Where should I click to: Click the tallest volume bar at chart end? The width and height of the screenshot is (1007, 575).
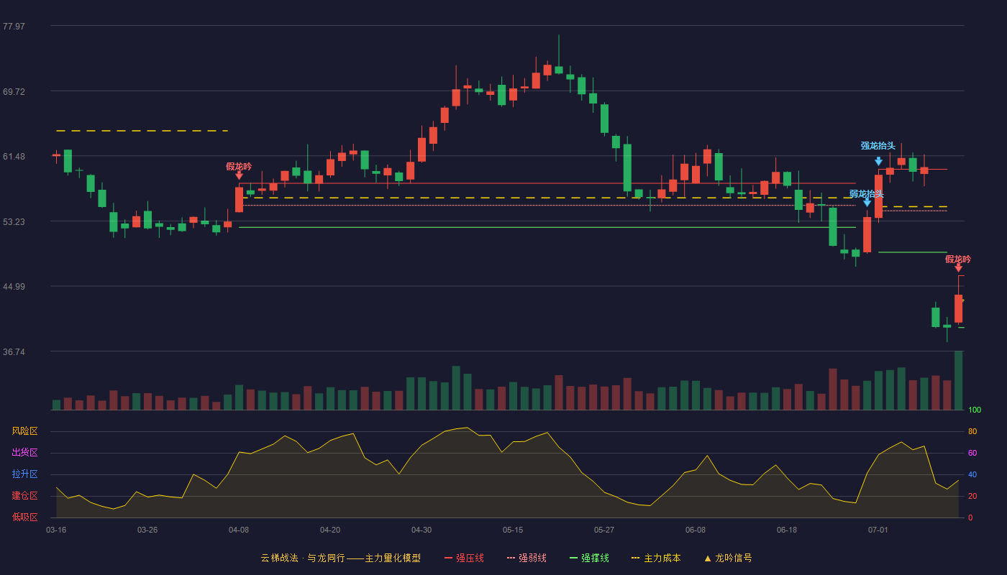958,380
